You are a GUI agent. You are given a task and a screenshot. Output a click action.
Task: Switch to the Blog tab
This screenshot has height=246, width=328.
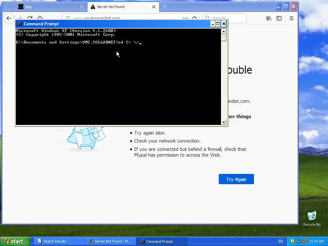coord(51,7)
